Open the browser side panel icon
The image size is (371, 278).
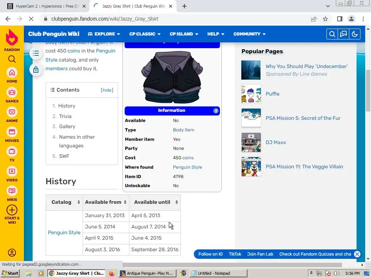[x=340, y=19]
